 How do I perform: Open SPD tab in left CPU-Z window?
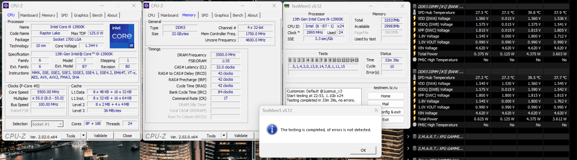pyautogui.click(x=64, y=15)
